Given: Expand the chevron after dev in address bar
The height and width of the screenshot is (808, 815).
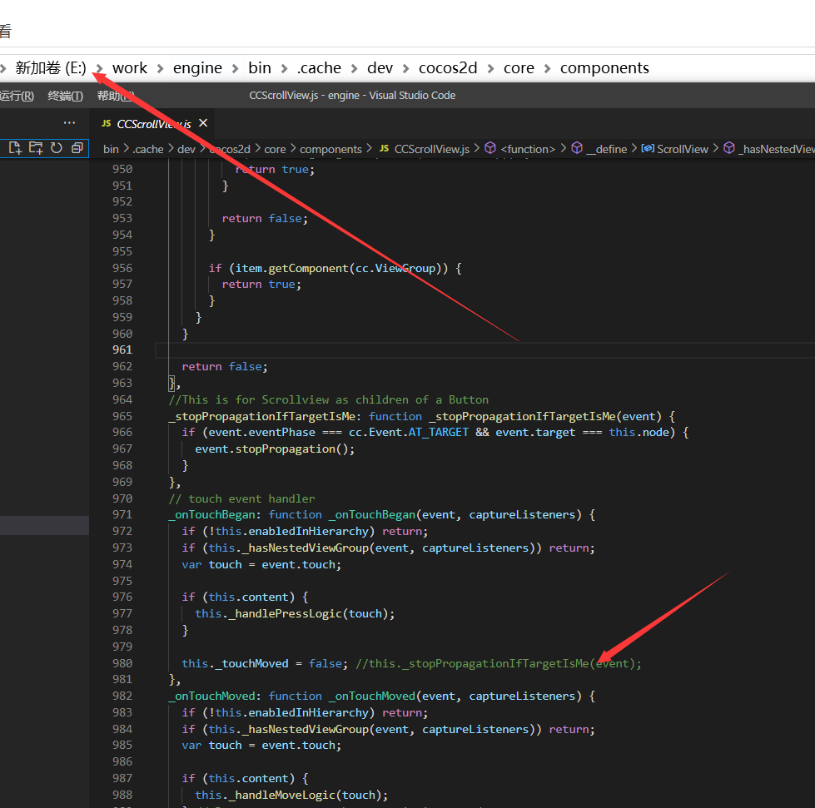Looking at the screenshot, I should click(406, 68).
